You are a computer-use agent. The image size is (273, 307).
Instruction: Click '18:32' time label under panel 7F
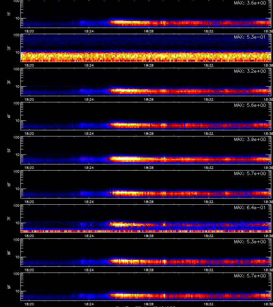[x=209, y=236]
